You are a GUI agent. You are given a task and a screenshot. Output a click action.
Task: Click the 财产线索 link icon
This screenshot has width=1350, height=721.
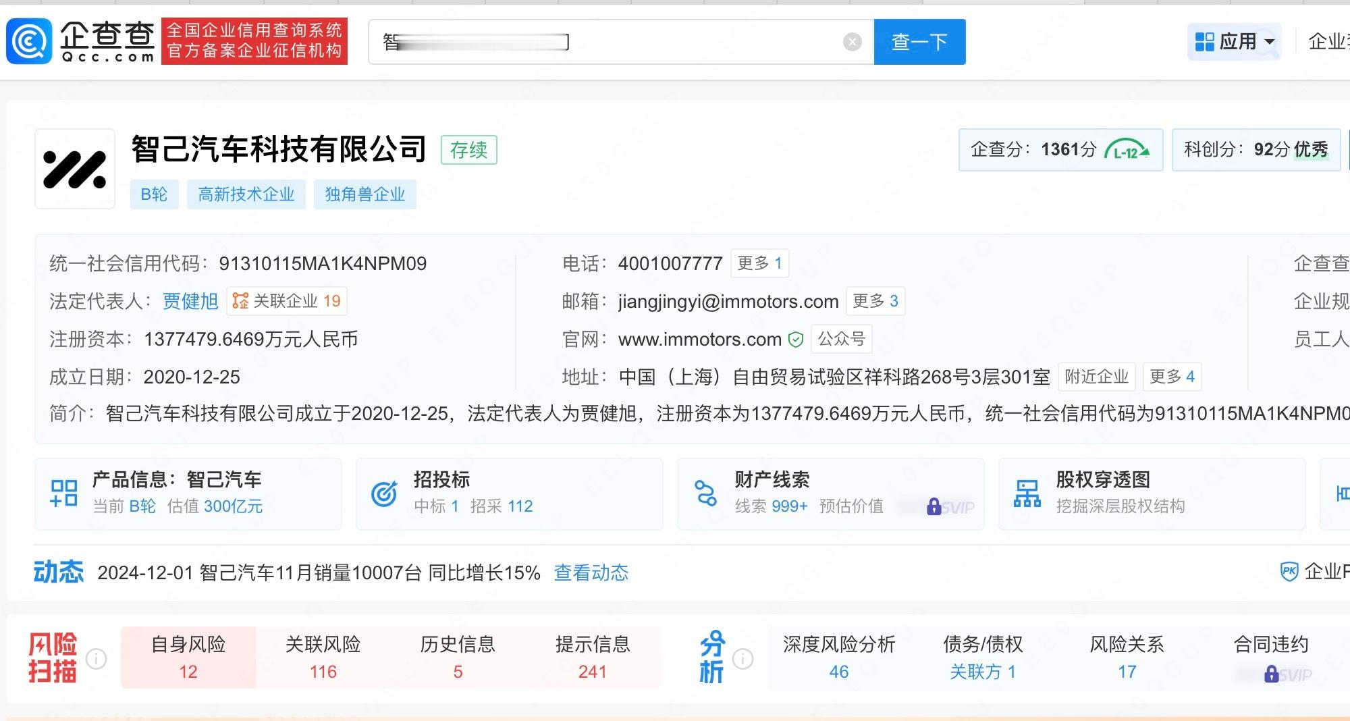pos(706,493)
